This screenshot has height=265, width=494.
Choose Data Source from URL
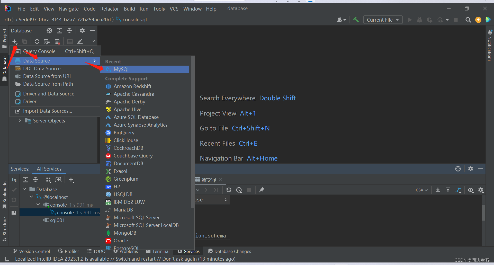[x=55, y=76]
